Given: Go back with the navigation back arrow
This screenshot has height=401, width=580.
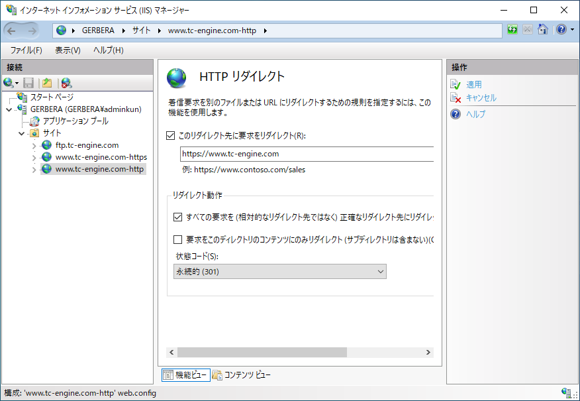Looking at the screenshot, I should (x=11, y=30).
